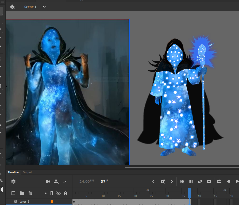Viewport: 239px width, 205px height.
Task: Go to the next keyframe arrow
Action: (172, 181)
